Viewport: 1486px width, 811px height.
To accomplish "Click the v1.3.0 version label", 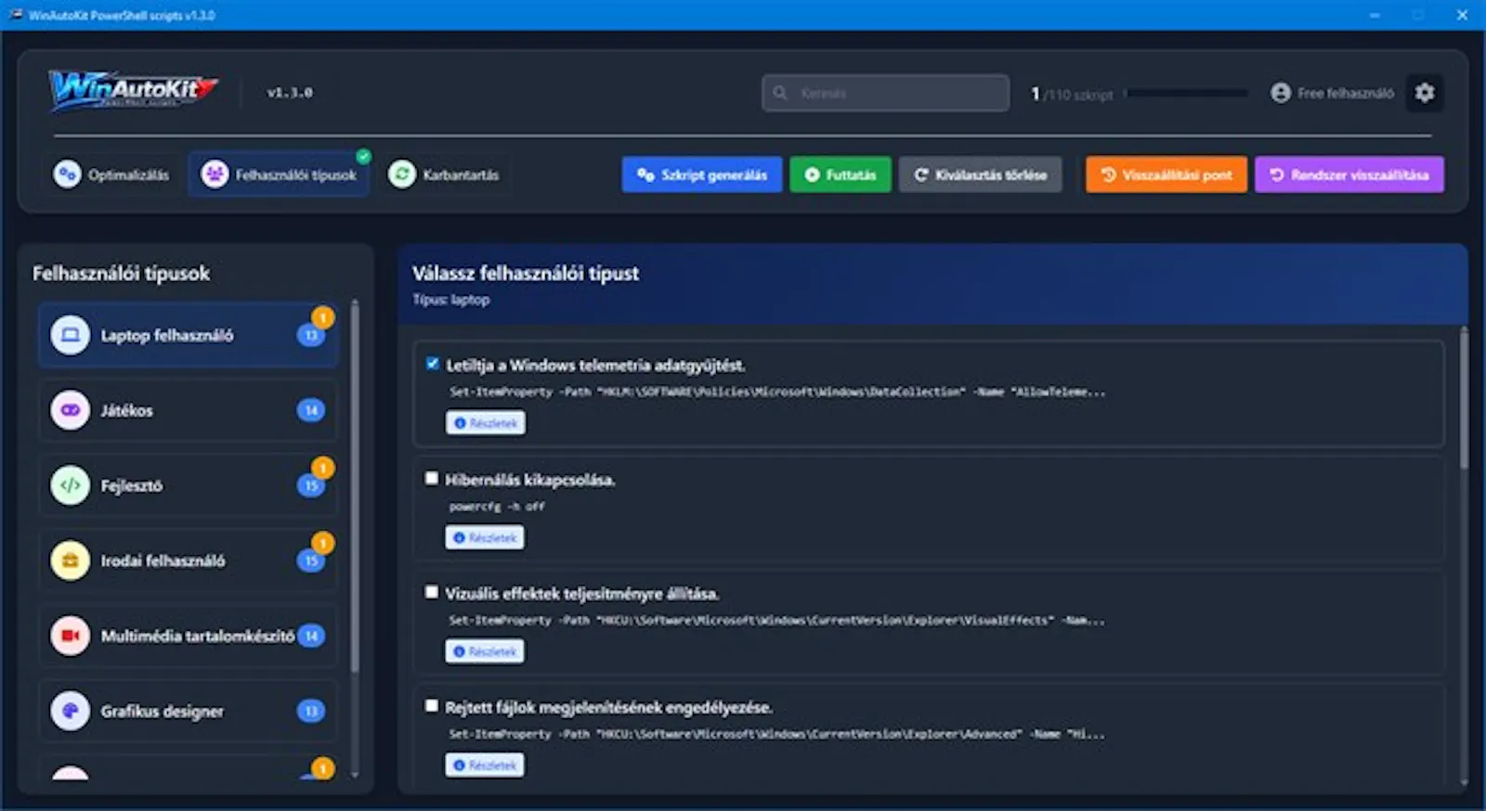I will (290, 93).
